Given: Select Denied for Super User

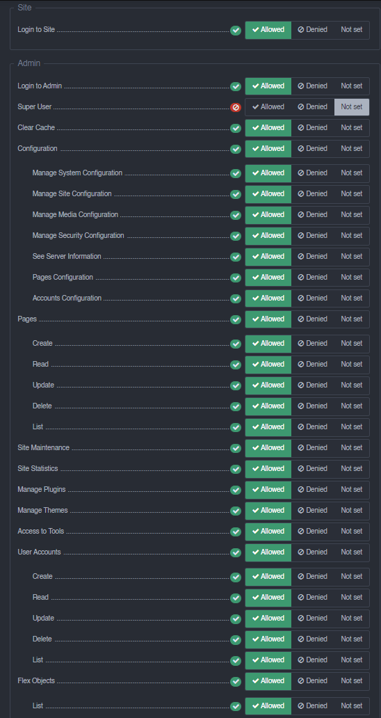Looking at the screenshot, I should [313, 106].
